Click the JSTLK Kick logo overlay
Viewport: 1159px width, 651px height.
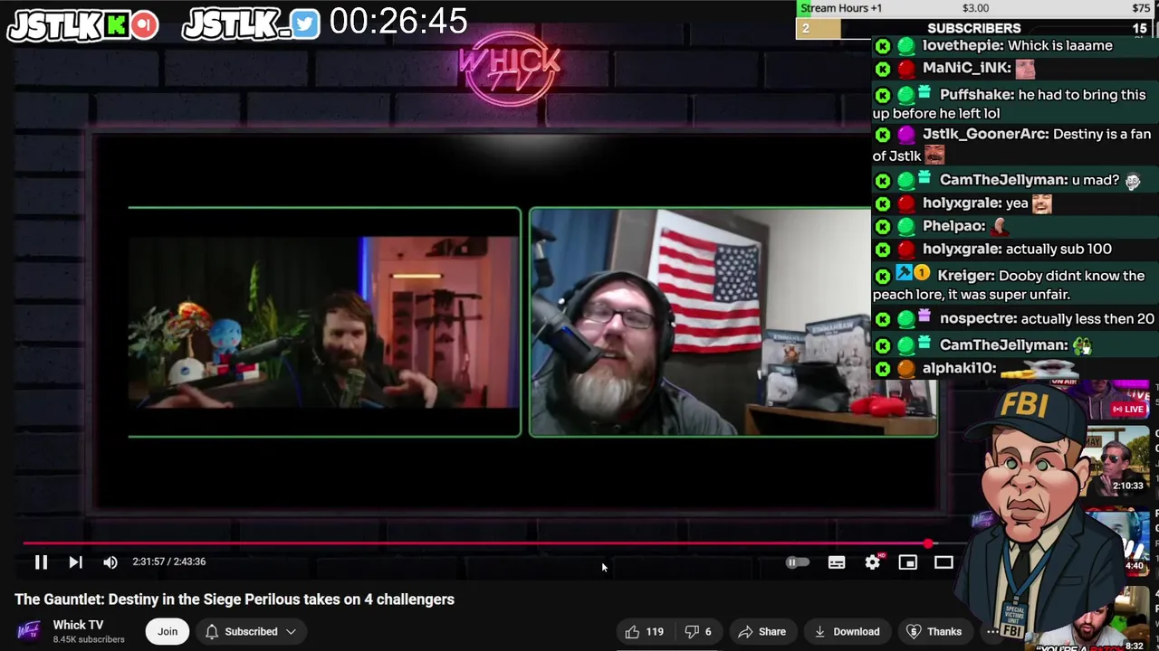pos(68,25)
